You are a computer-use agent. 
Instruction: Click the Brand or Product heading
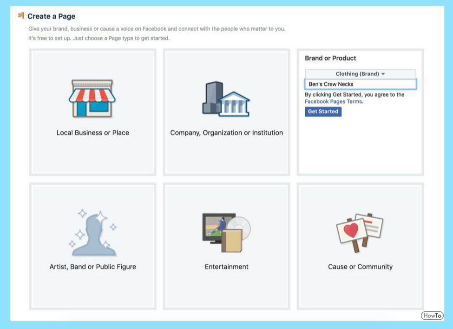[x=330, y=58]
